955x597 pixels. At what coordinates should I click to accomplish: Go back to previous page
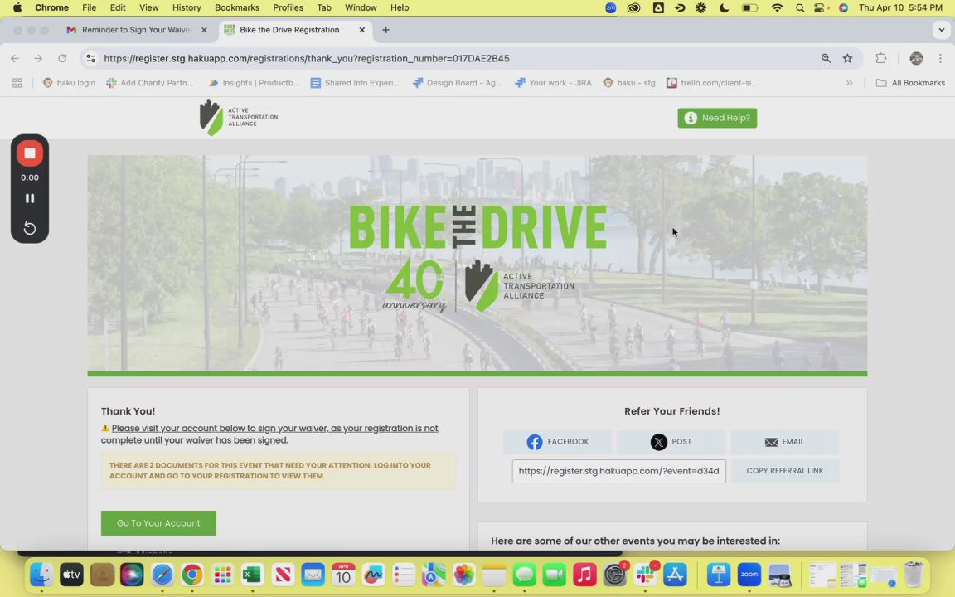pyautogui.click(x=15, y=59)
